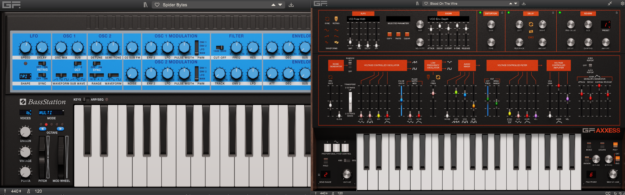Viewport: 625px width, 195px height.
Task: Select Legato voice mode on Axxess
Action: pos(602,145)
